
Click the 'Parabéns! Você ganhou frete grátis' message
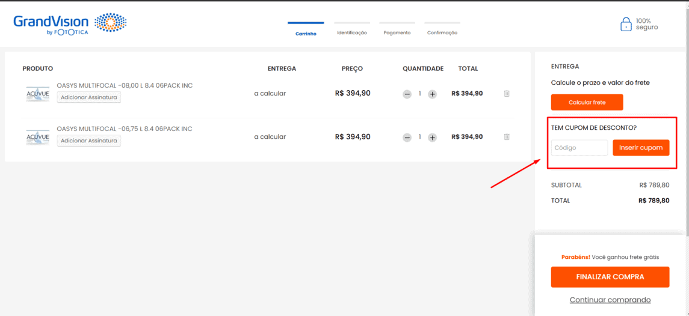(x=610, y=257)
